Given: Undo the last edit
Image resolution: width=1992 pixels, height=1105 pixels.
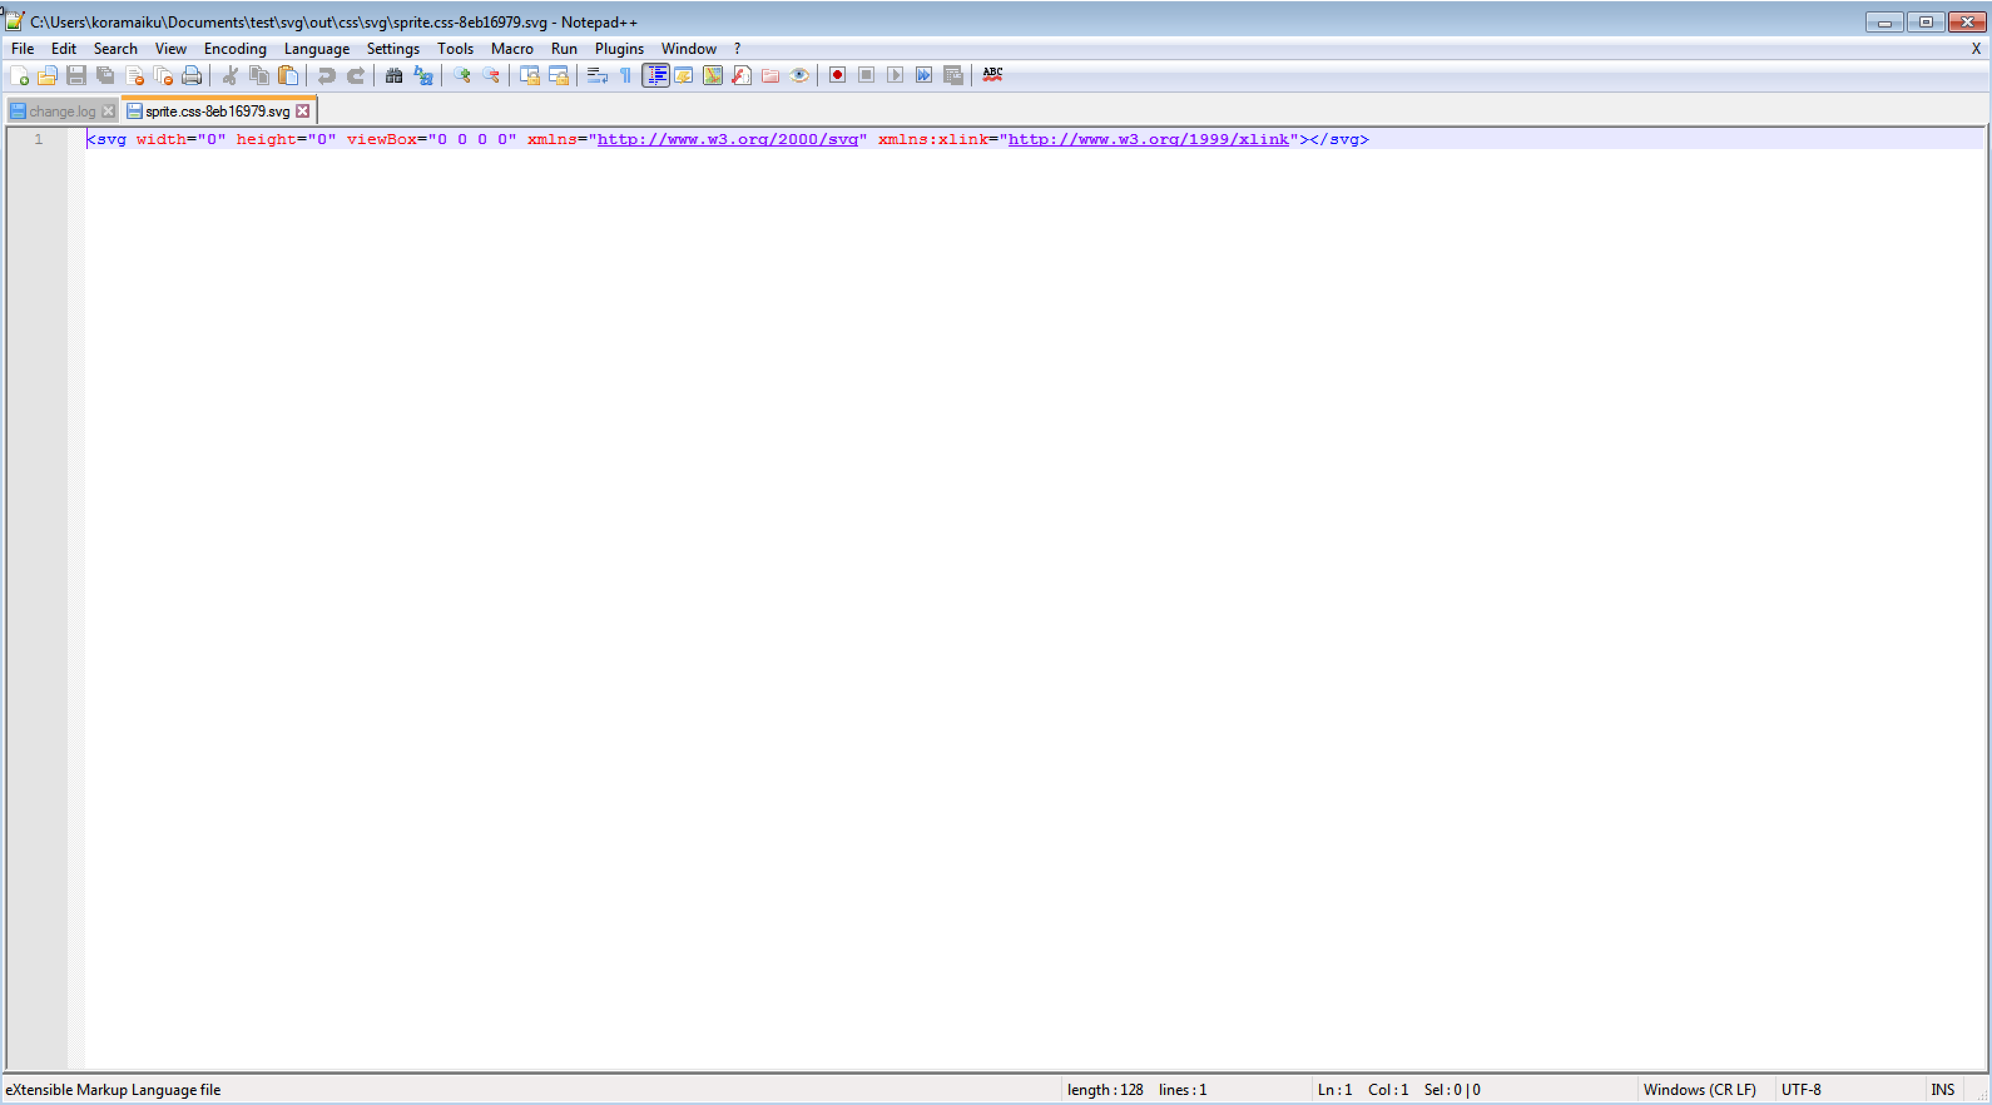Looking at the screenshot, I should pyautogui.click(x=326, y=75).
